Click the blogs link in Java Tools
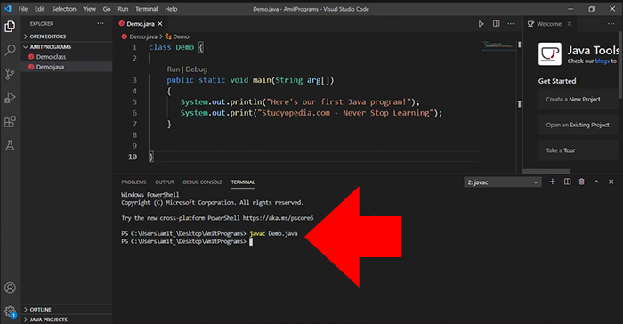Image resolution: width=623 pixels, height=324 pixels. click(x=602, y=61)
